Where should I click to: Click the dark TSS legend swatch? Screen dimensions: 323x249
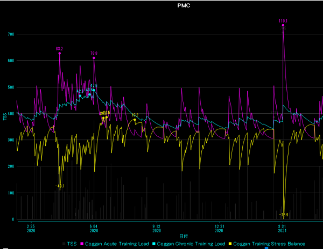point(64,244)
